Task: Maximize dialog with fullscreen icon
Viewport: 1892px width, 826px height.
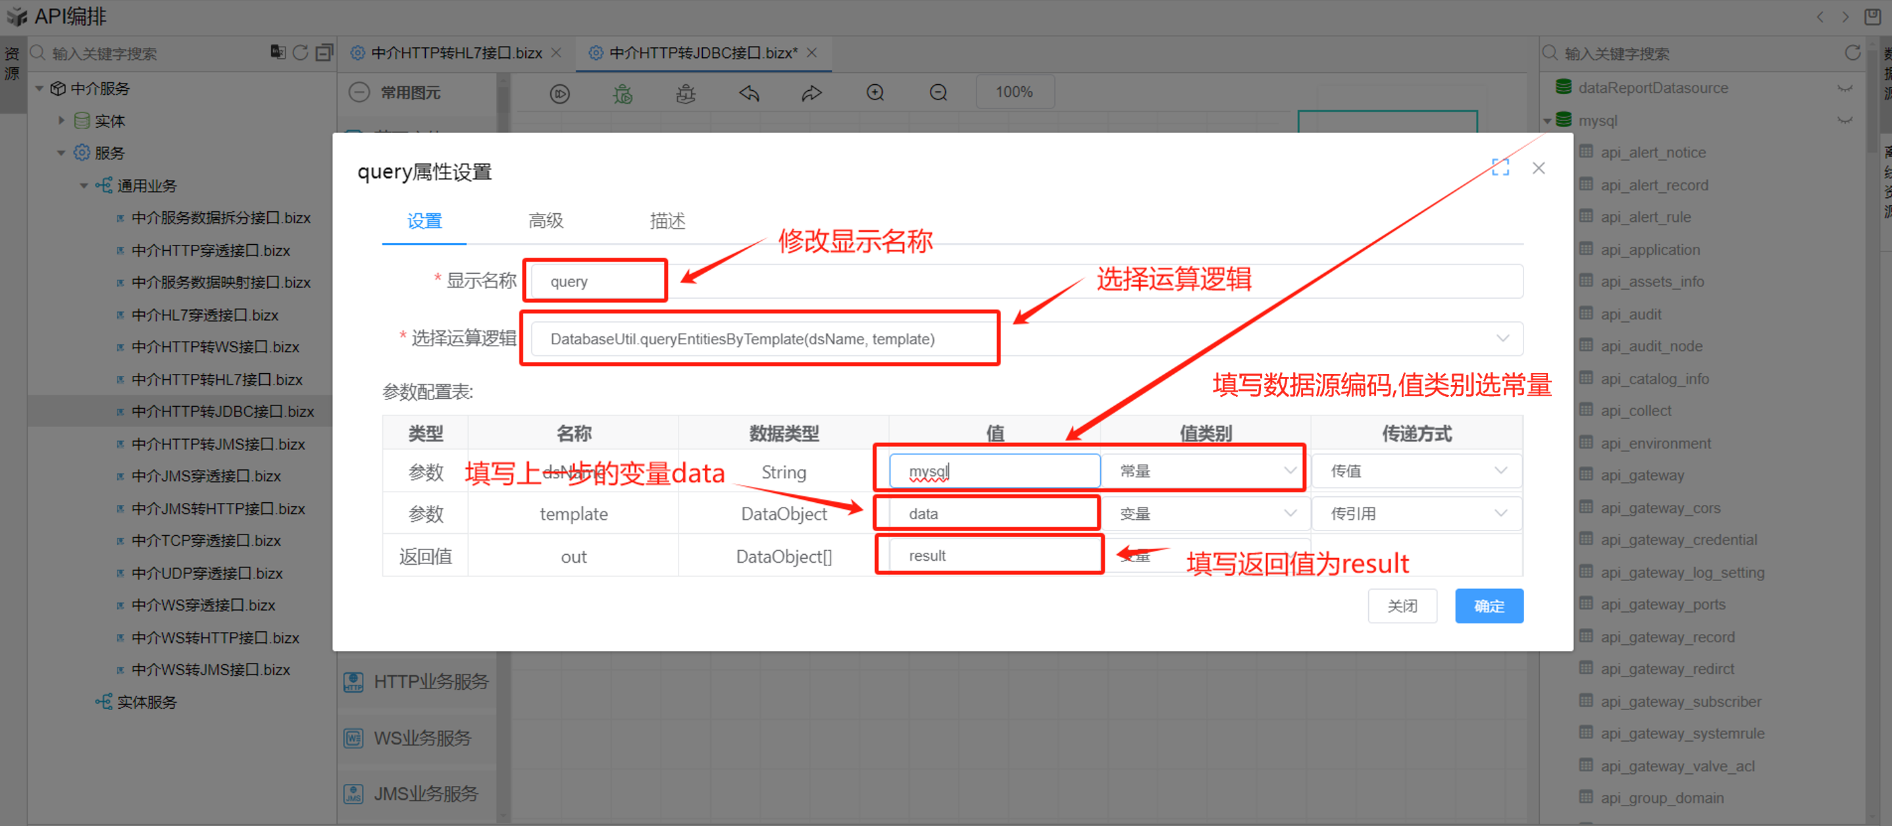Action: (1500, 168)
